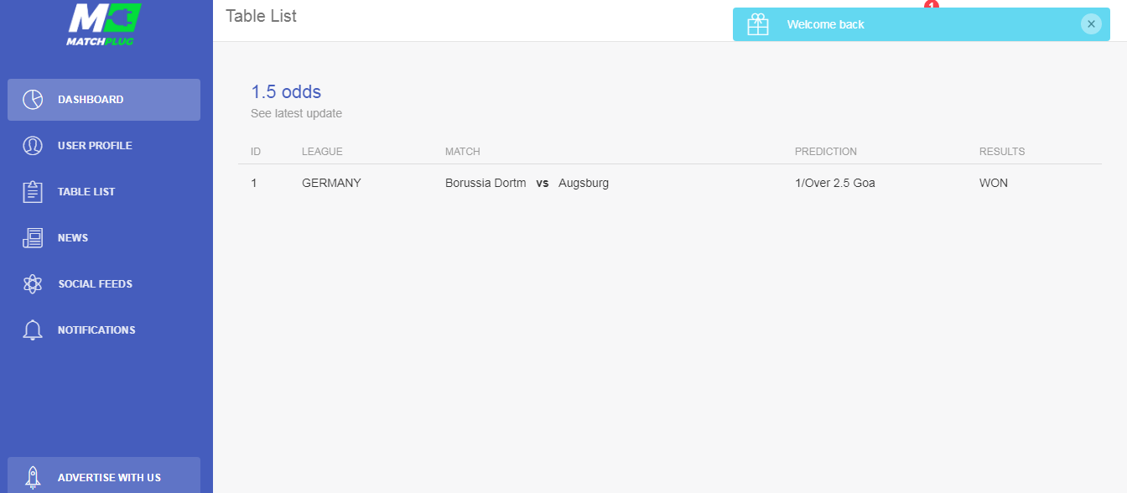The width and height of the screenshot is (1127, 493).
Task: Select the Borussia Dortm vs Augsburg row
Action: coord(670,183)
